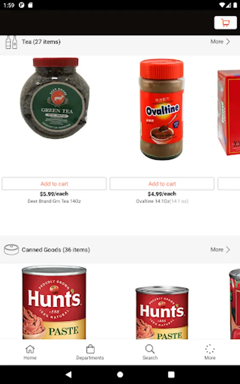Tap the Android home circle button

[120, 375]
